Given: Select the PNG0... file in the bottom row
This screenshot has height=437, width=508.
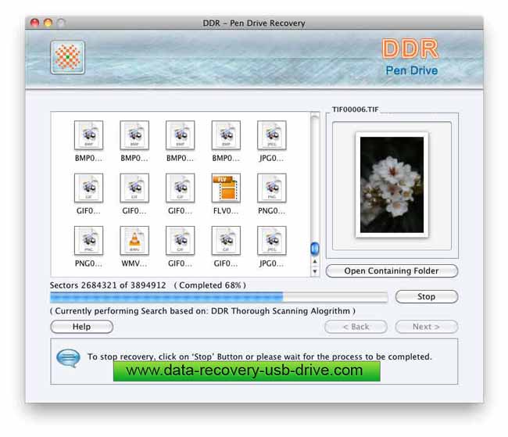Looking at the screenshot, I should [x=88, y=241].
